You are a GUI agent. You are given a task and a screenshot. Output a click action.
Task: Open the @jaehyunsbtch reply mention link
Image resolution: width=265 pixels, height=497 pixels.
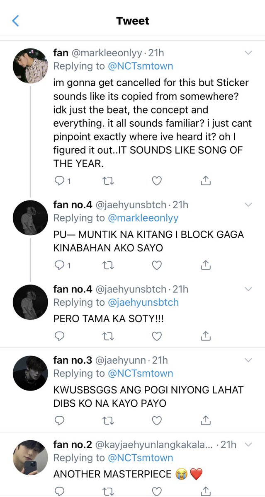[x=143, y=303]
